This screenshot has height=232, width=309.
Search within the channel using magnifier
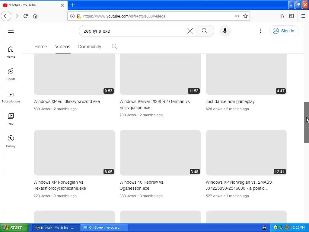[114, 47]
